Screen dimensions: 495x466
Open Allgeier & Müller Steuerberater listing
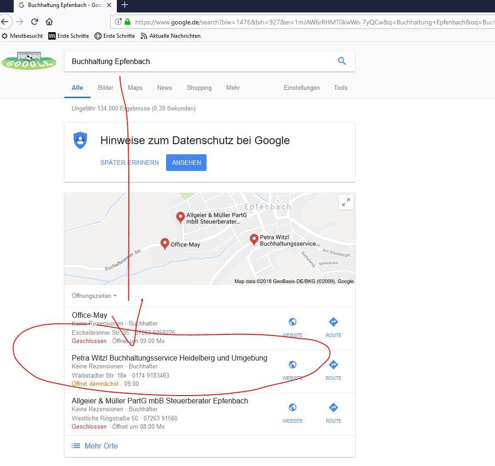[x=160, y=401]
